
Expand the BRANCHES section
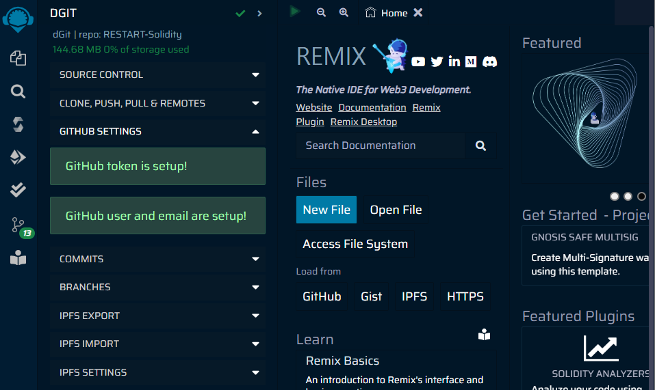157,288
